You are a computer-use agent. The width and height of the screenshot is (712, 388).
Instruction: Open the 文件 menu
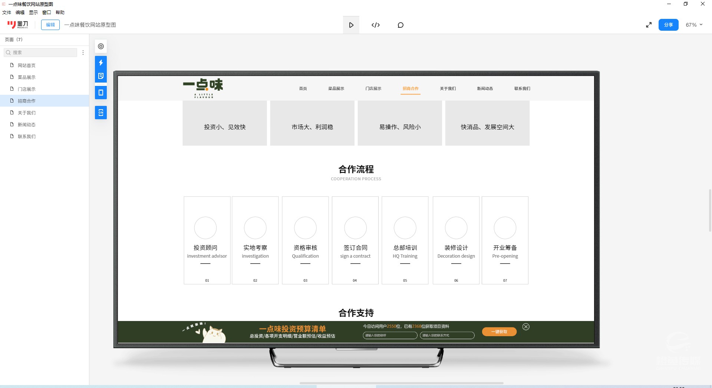point(7,12)
